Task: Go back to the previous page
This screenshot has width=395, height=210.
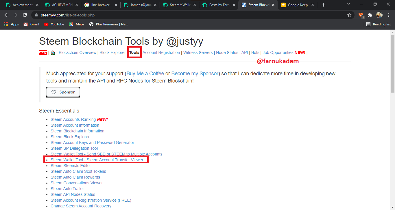Action: [6, 15]
